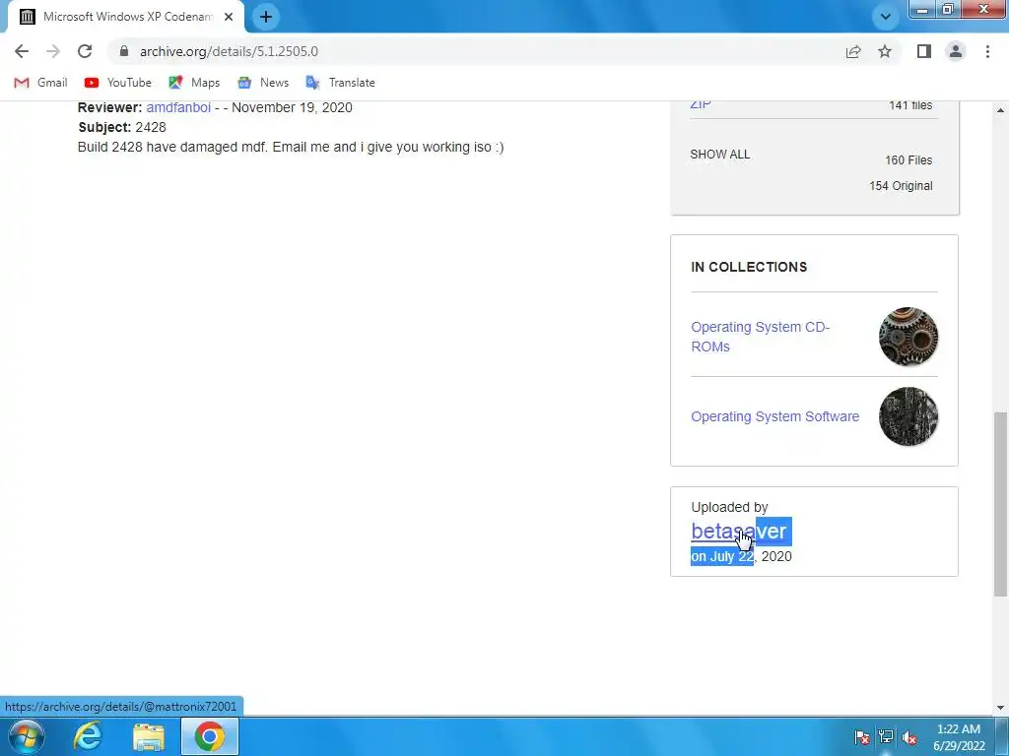View site security lock info
The height and width of the screenshot is (756, 1009).
click(x=124, y=51)
